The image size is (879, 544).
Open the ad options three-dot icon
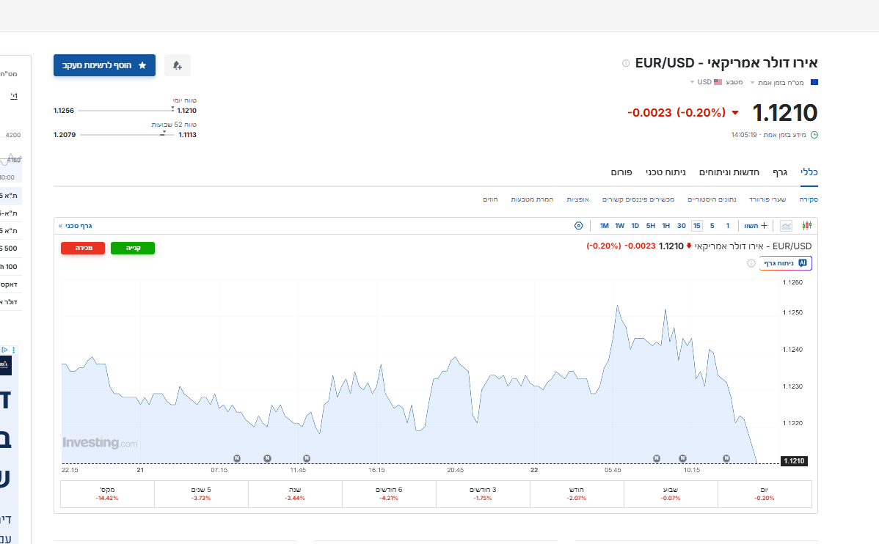click(x=13, y=350)
